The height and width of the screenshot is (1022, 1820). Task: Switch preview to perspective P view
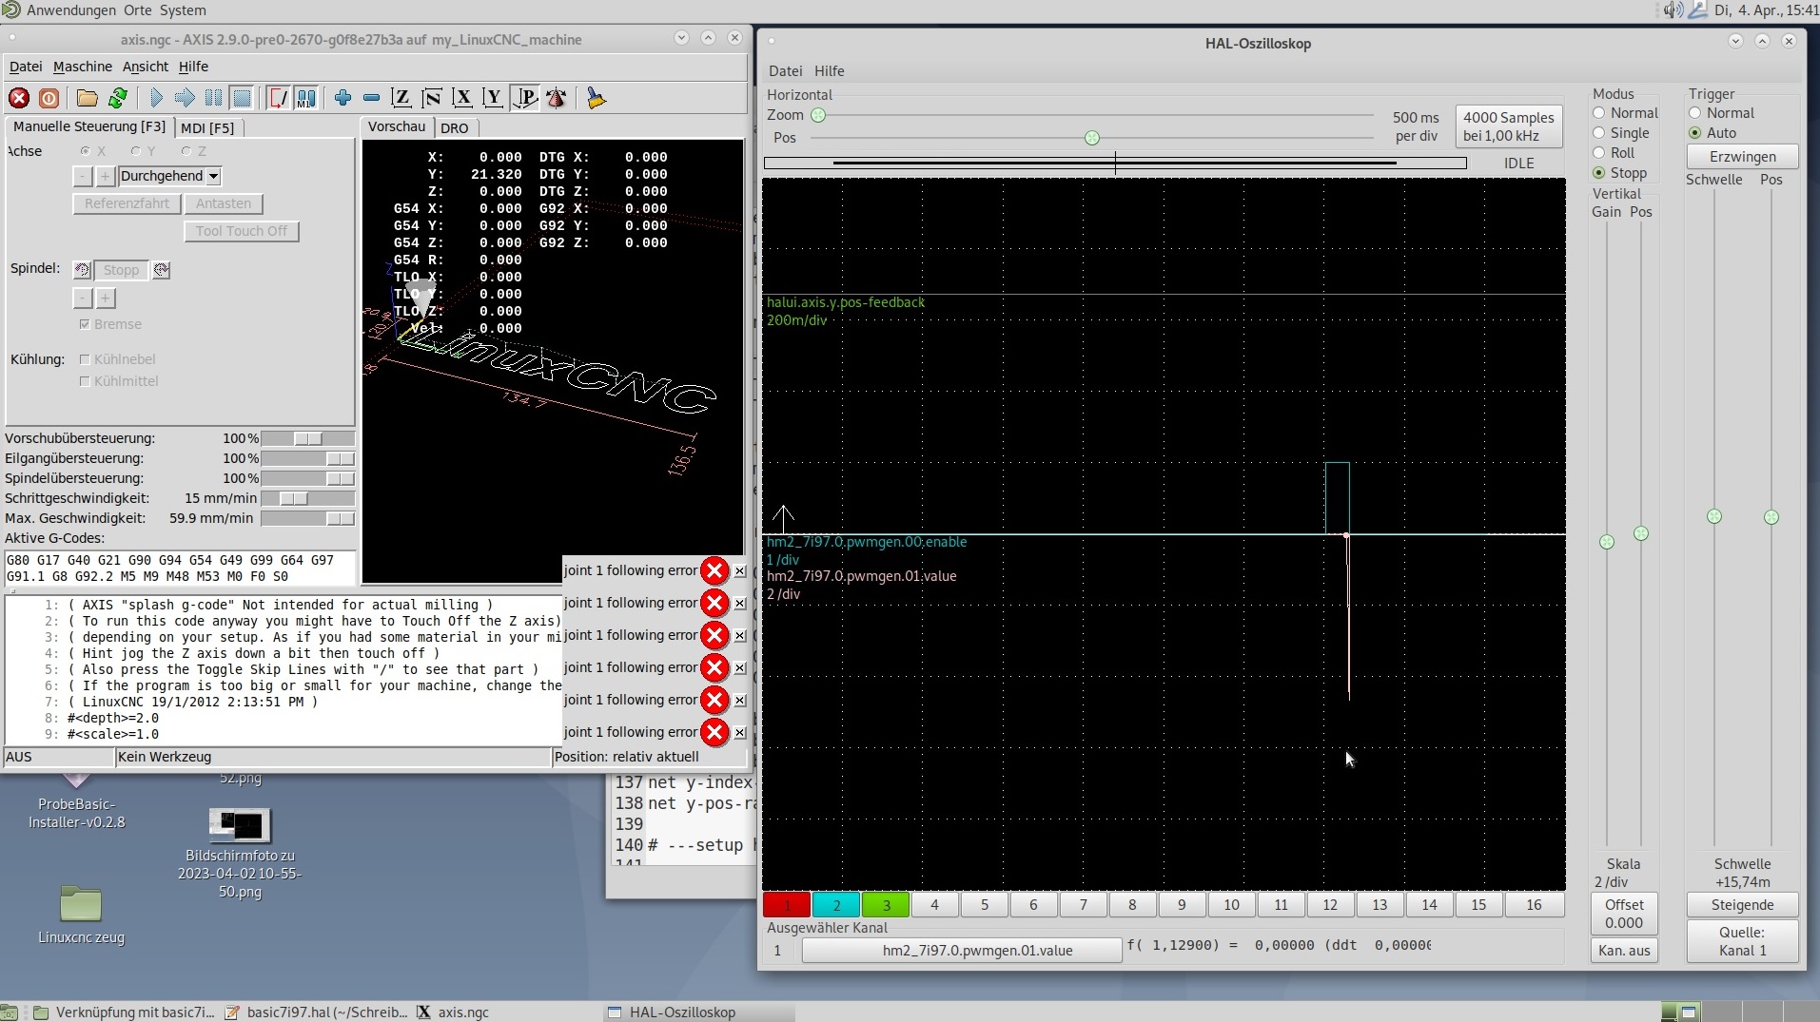[x=524, y=98]
